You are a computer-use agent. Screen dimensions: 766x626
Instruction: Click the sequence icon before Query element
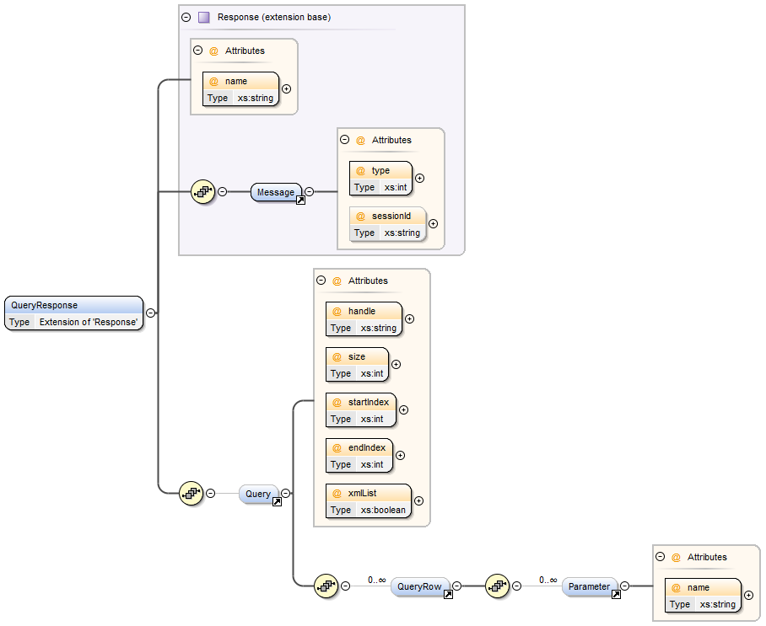191,494
